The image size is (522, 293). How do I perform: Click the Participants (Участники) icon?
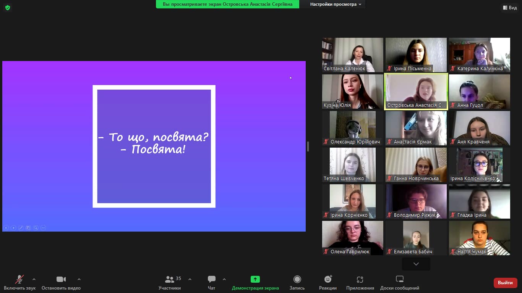(x=169, y=280)
